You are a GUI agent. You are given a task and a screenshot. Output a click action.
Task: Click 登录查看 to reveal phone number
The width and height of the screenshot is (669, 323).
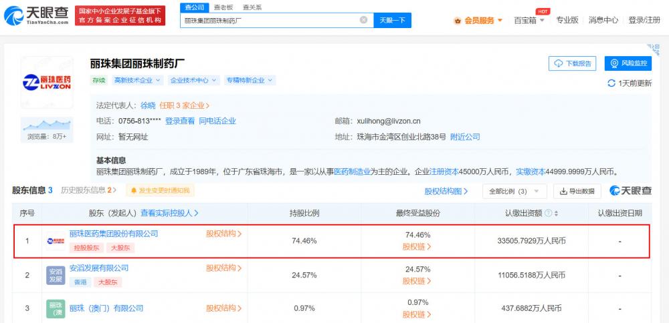click(x=180, y=121)
